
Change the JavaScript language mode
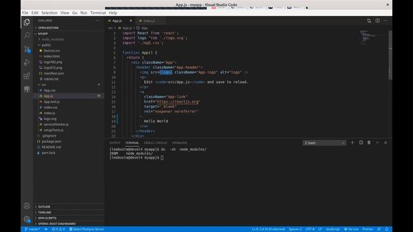333,229
